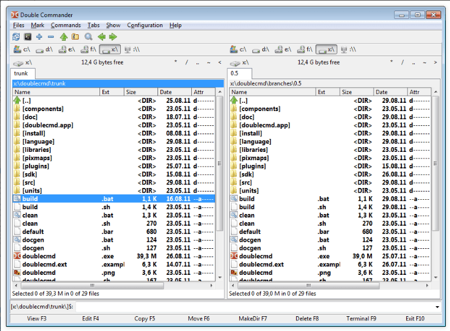This screenshot has width=450, height=331.
Task: Select drive d:\ in left panel
Action: coord(44,50)
